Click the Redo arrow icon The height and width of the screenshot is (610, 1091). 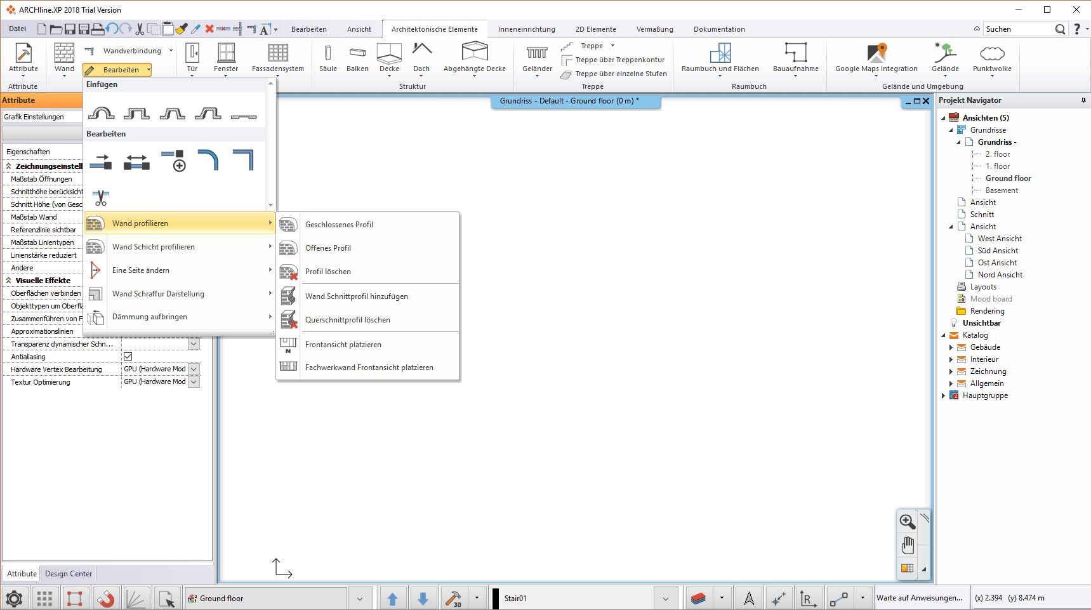(126, 29)
